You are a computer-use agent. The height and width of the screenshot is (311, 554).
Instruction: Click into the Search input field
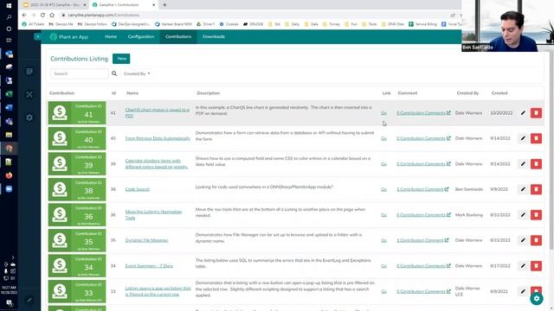(x=80, y=73)
